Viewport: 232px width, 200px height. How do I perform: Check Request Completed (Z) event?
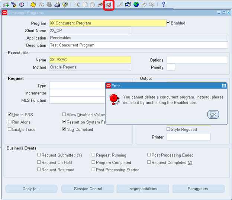[x=149, y=162]
